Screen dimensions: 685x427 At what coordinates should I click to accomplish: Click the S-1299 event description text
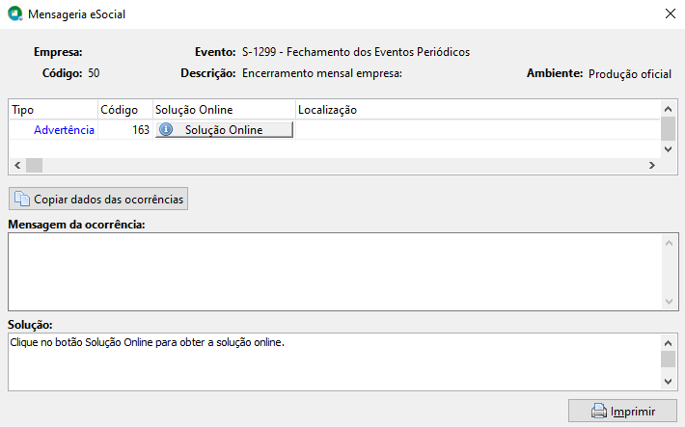coord(356,52)
